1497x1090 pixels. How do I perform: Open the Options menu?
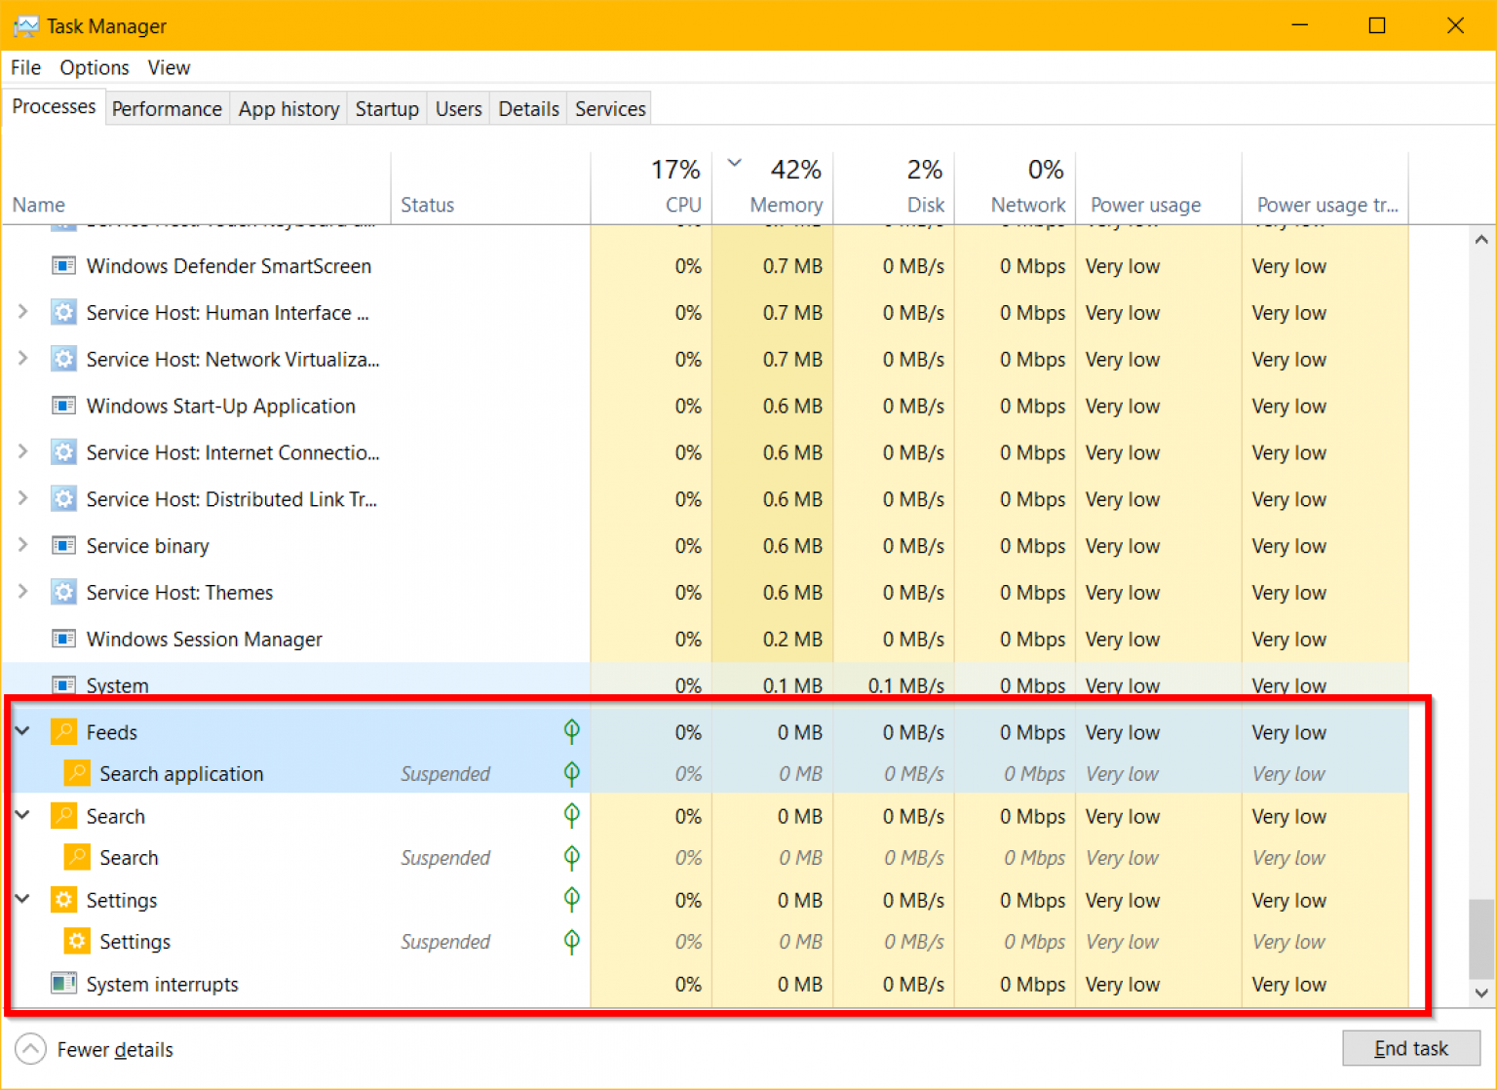[94, 67]
